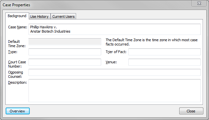This screenshot has height=120, width=209.
Task: Click the Overview button
Action: coord(18,111)
